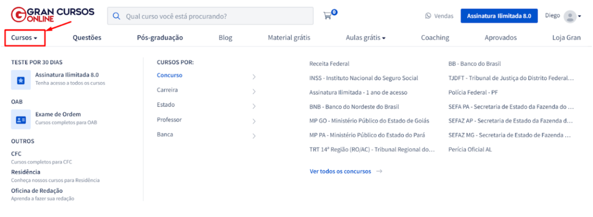Image resolution: width=593 pixels, height=217 pixels.
Task: Open the CFC courses link
Action: coord(16,153)
